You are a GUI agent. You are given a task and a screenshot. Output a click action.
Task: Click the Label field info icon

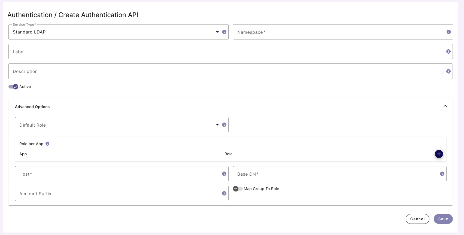(448, 51)
